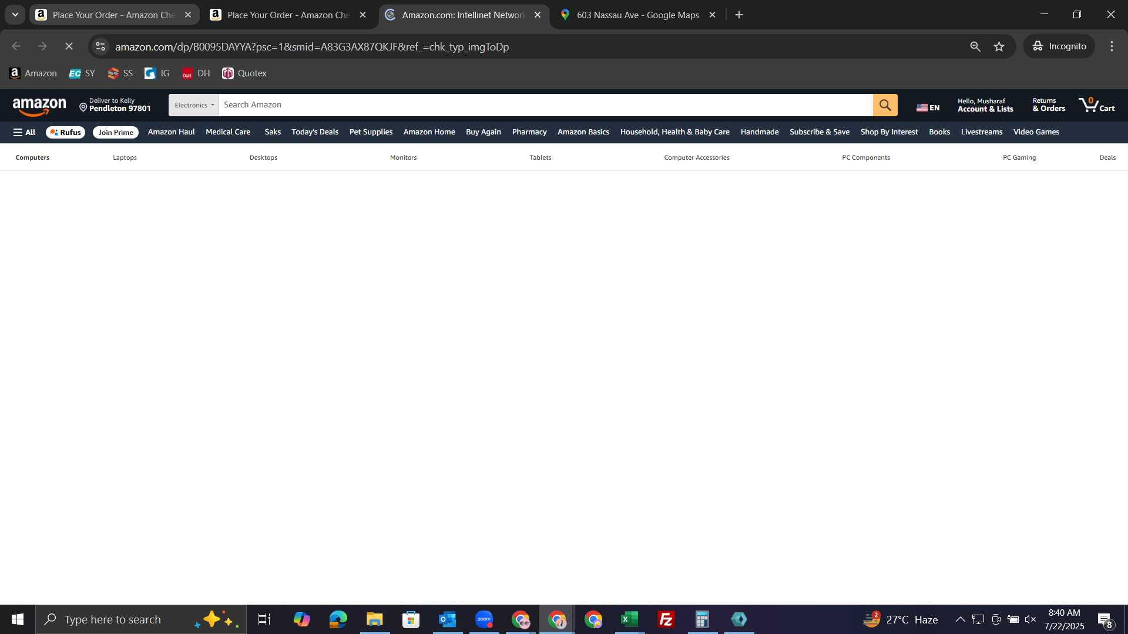Viewport: 1128px width, 634px height.
Task: Open the EN language selector
Action: point(928,107)
